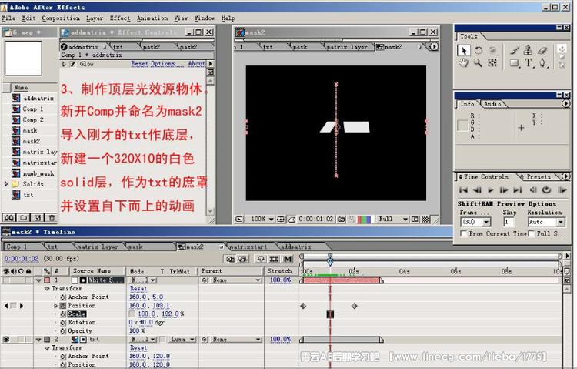Click current time 0:00:01:02 in timeline
Viewport: 577px width, 369px height.
tap(22, 259)
